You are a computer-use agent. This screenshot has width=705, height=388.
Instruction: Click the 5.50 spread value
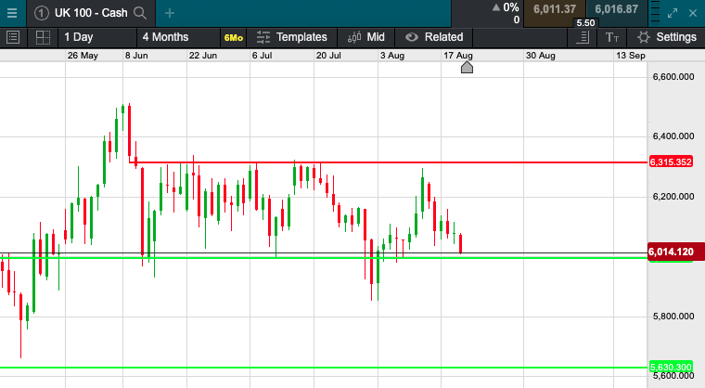(x=585, y=22)
